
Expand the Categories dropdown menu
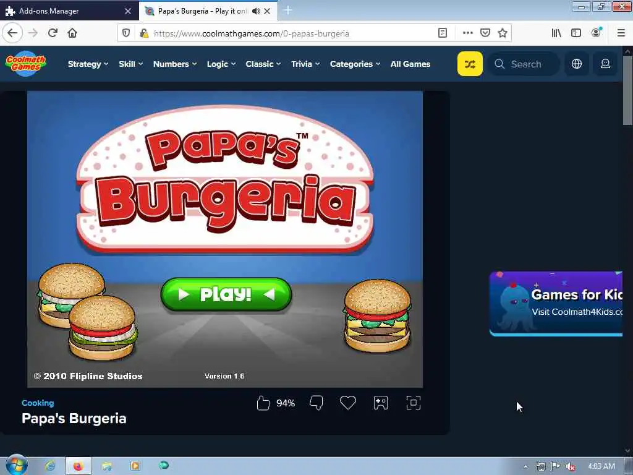(x=355, y=64)
